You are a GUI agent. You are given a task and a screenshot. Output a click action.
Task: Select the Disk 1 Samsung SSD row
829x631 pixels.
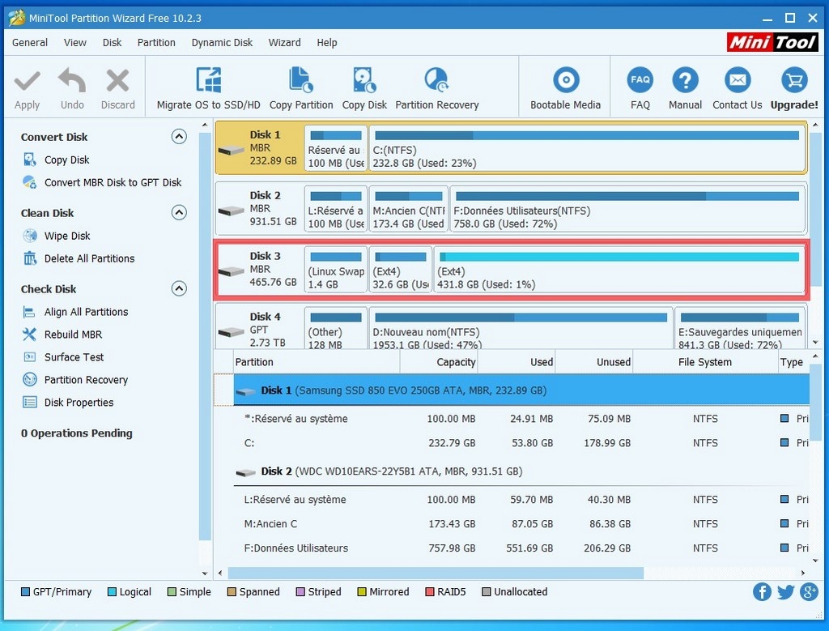click(521, 390)
